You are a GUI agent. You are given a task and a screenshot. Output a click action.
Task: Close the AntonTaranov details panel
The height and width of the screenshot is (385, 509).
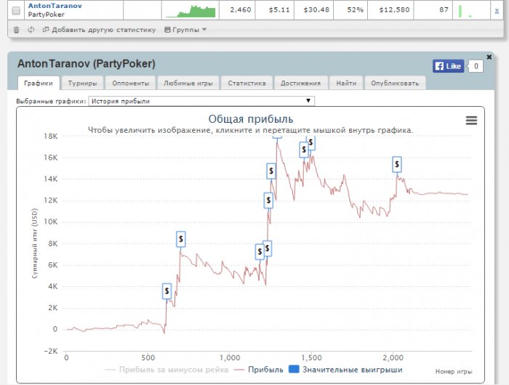click(x=489, y=57)
